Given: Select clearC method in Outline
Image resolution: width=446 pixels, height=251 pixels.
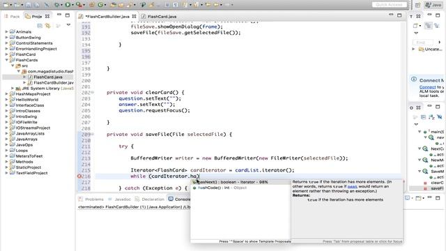Looking at the screenshot, I should [x=437, y=183].
